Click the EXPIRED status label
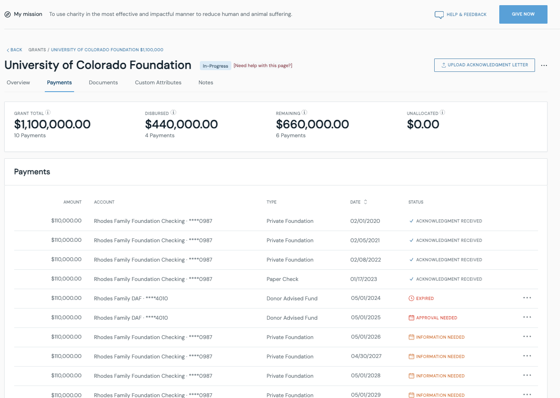The image size is (560, 398). [x=425, y=299]
